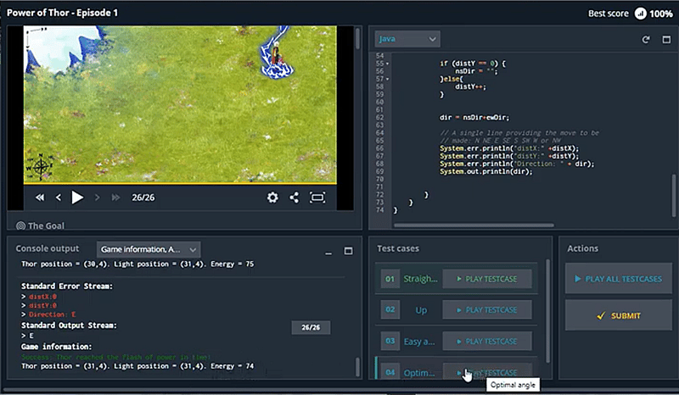Click the Best score chart icon

point(641,14)
